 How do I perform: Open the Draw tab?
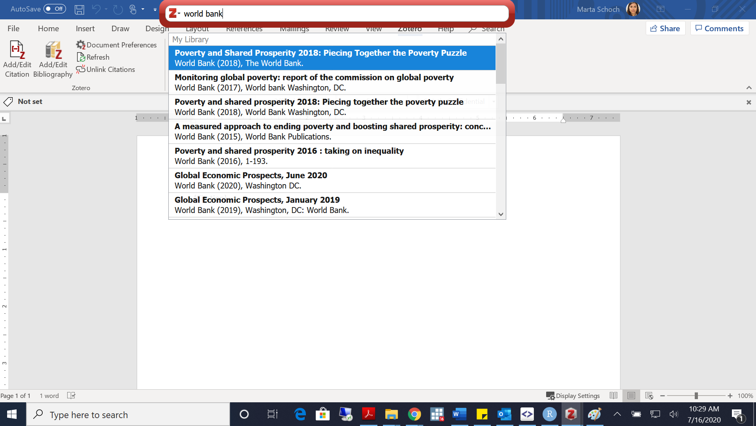(120, 28)
